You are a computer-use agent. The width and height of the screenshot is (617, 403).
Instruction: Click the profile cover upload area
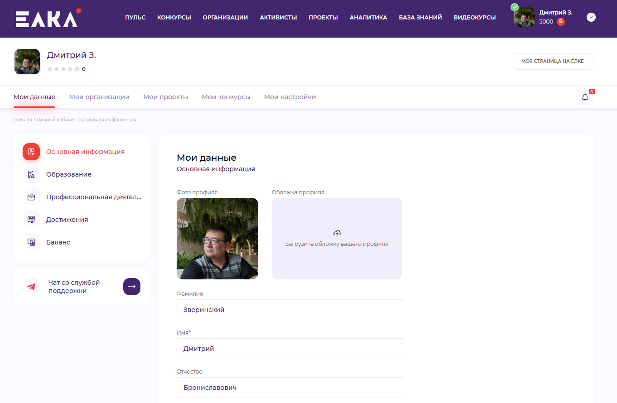click(337, 239)
